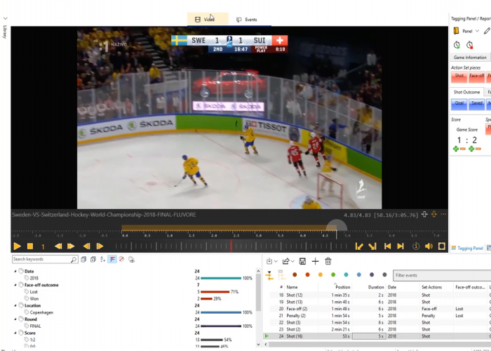The height and width of the screenshot is (351, 491).
Task: Jump to previous event
Action: coord(387,246)
